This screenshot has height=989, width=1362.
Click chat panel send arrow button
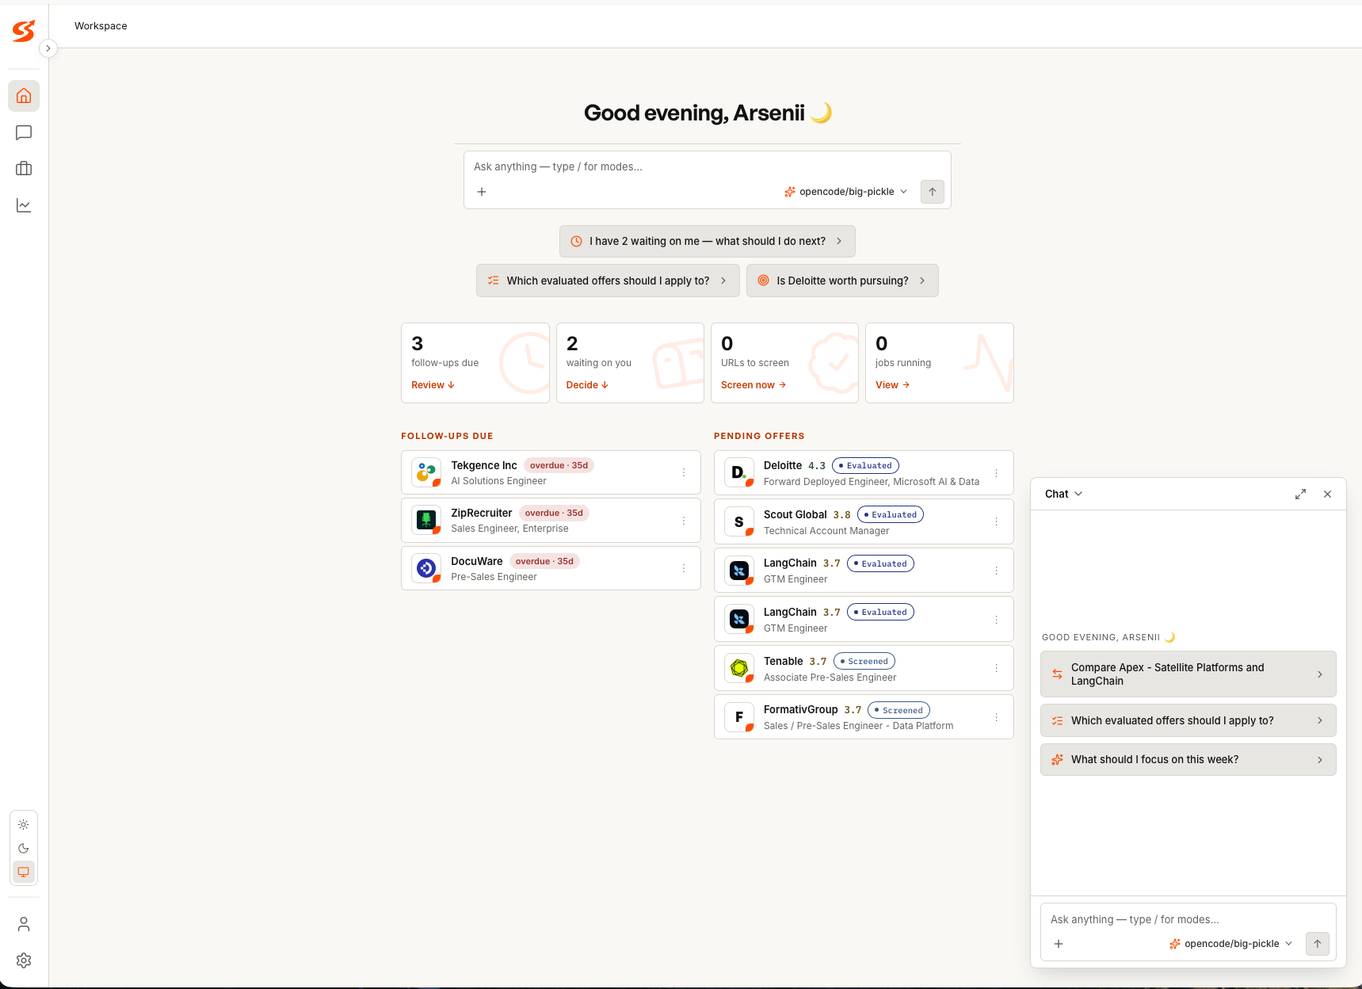click(x=1318, y=944)
